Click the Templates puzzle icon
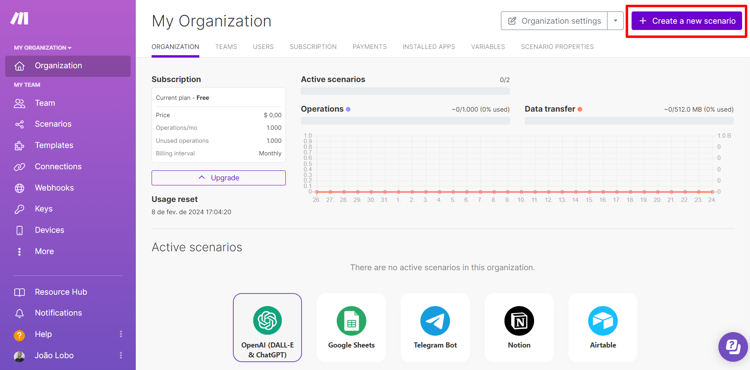The height and width of the screenshot is (370, 750). 19,146
